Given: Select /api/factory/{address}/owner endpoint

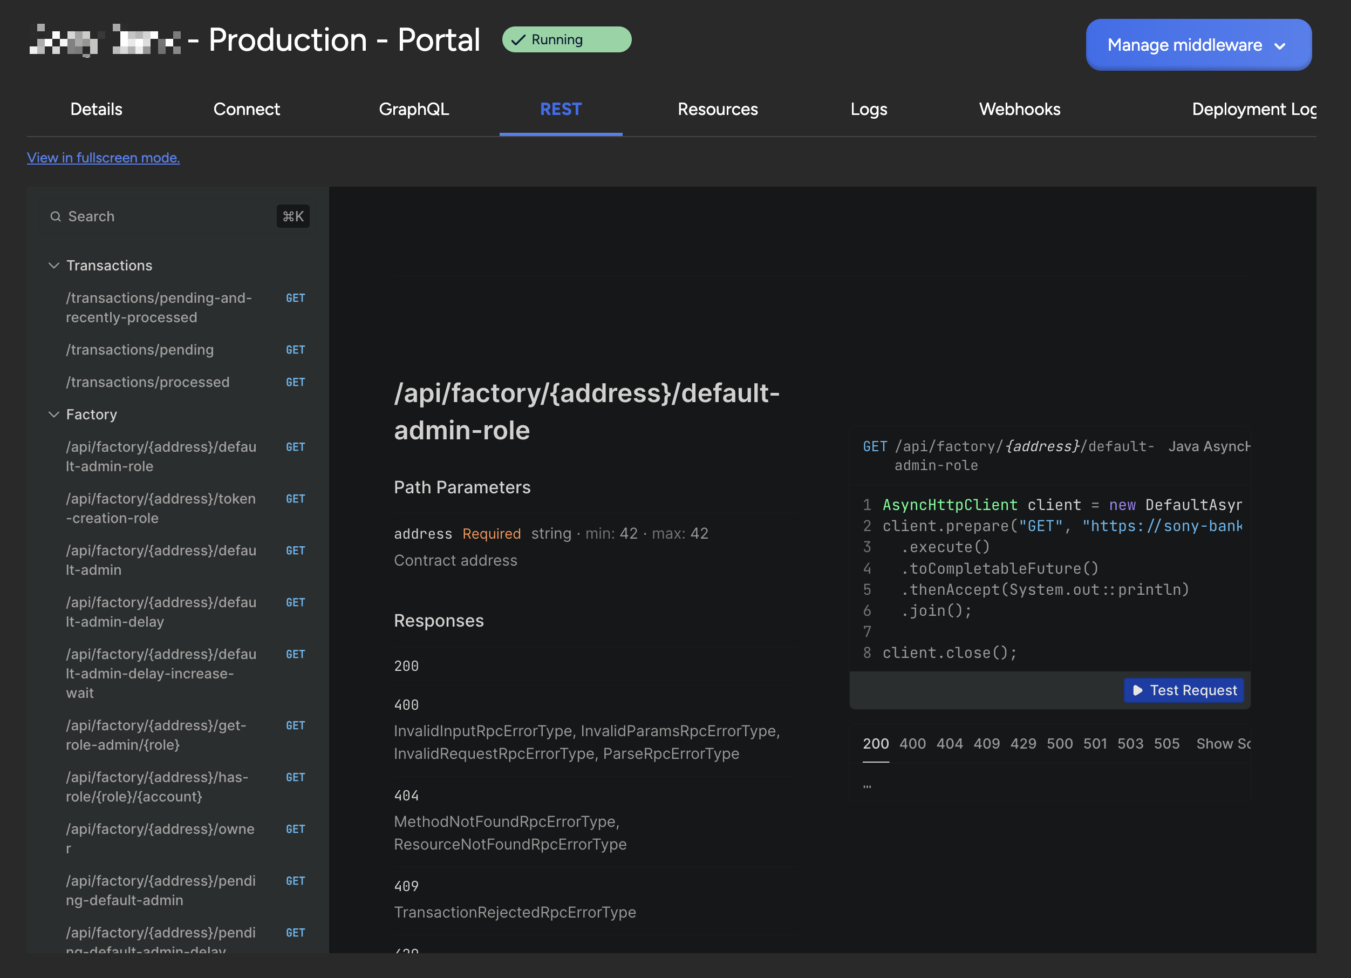Looking at the screenshot, I should click(160, 838).
